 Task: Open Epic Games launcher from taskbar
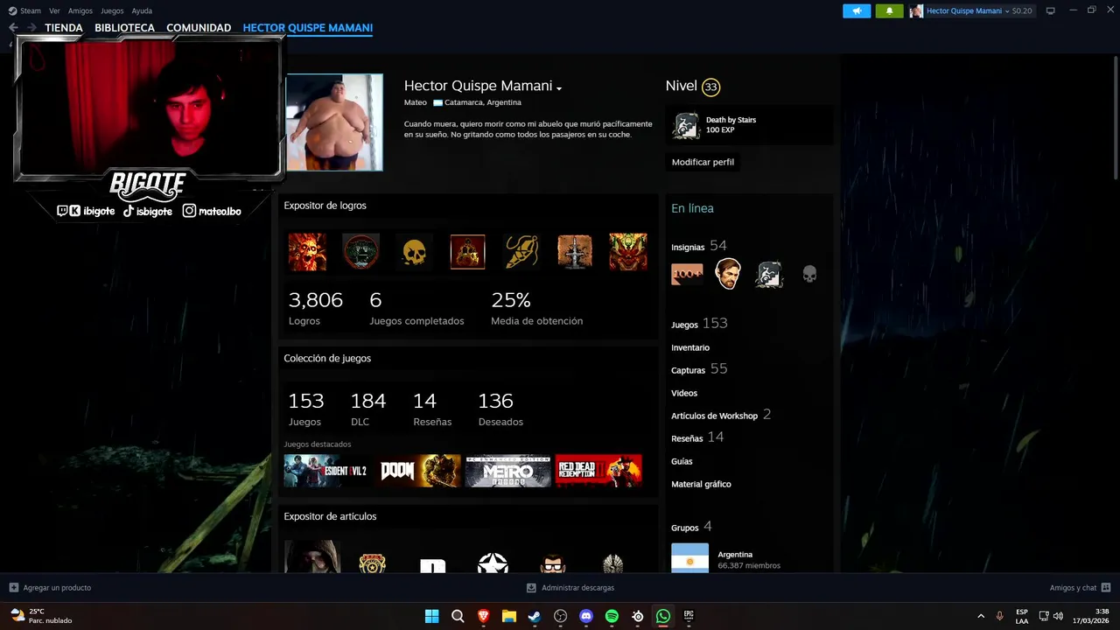pos(689,616)
